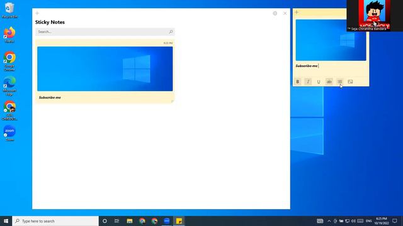Select the 'Subscribe me' note text in the list
This screenshot has height=226, width=403.
[50, 97]
